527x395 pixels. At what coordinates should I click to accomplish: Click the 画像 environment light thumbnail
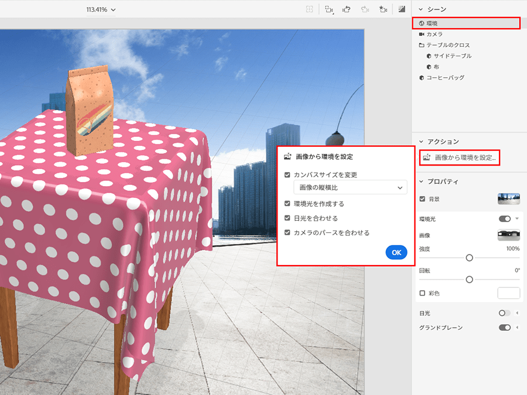tap(508, 235)
